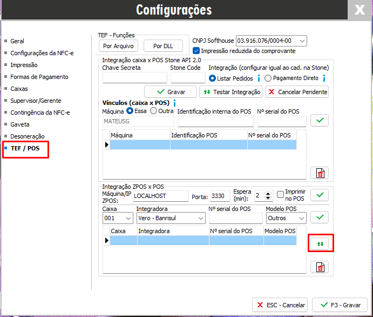Select the Outra machine radio button
The image size is (373, 317).
point(153,111)
